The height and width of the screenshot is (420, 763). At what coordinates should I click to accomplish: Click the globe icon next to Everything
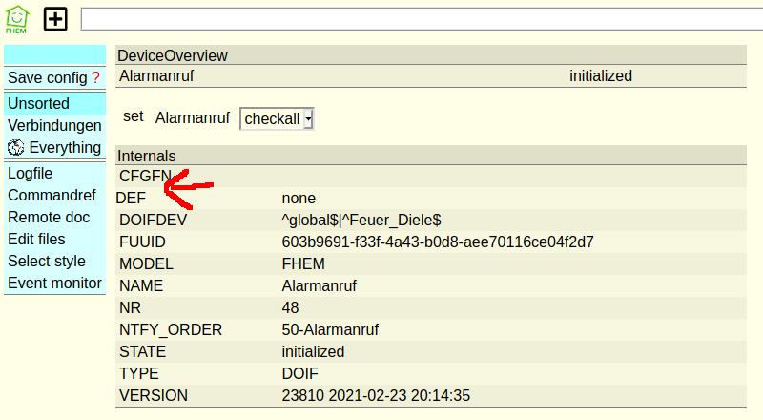(15, 147)
